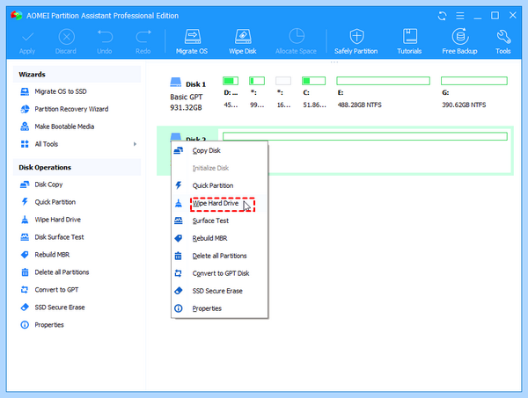Image resolution: width=528 pixels, height=398 pixels.
Task: Click the 931.32GB size label of Disk 1
Action: pos(186,107)
